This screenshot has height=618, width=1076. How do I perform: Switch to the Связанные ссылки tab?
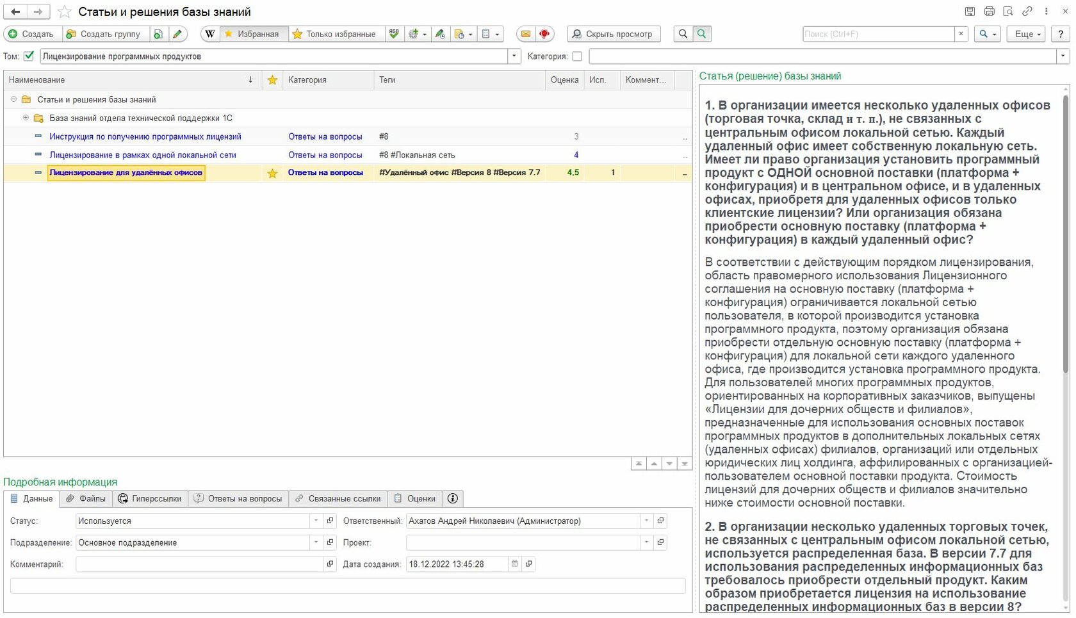[338, 499]
